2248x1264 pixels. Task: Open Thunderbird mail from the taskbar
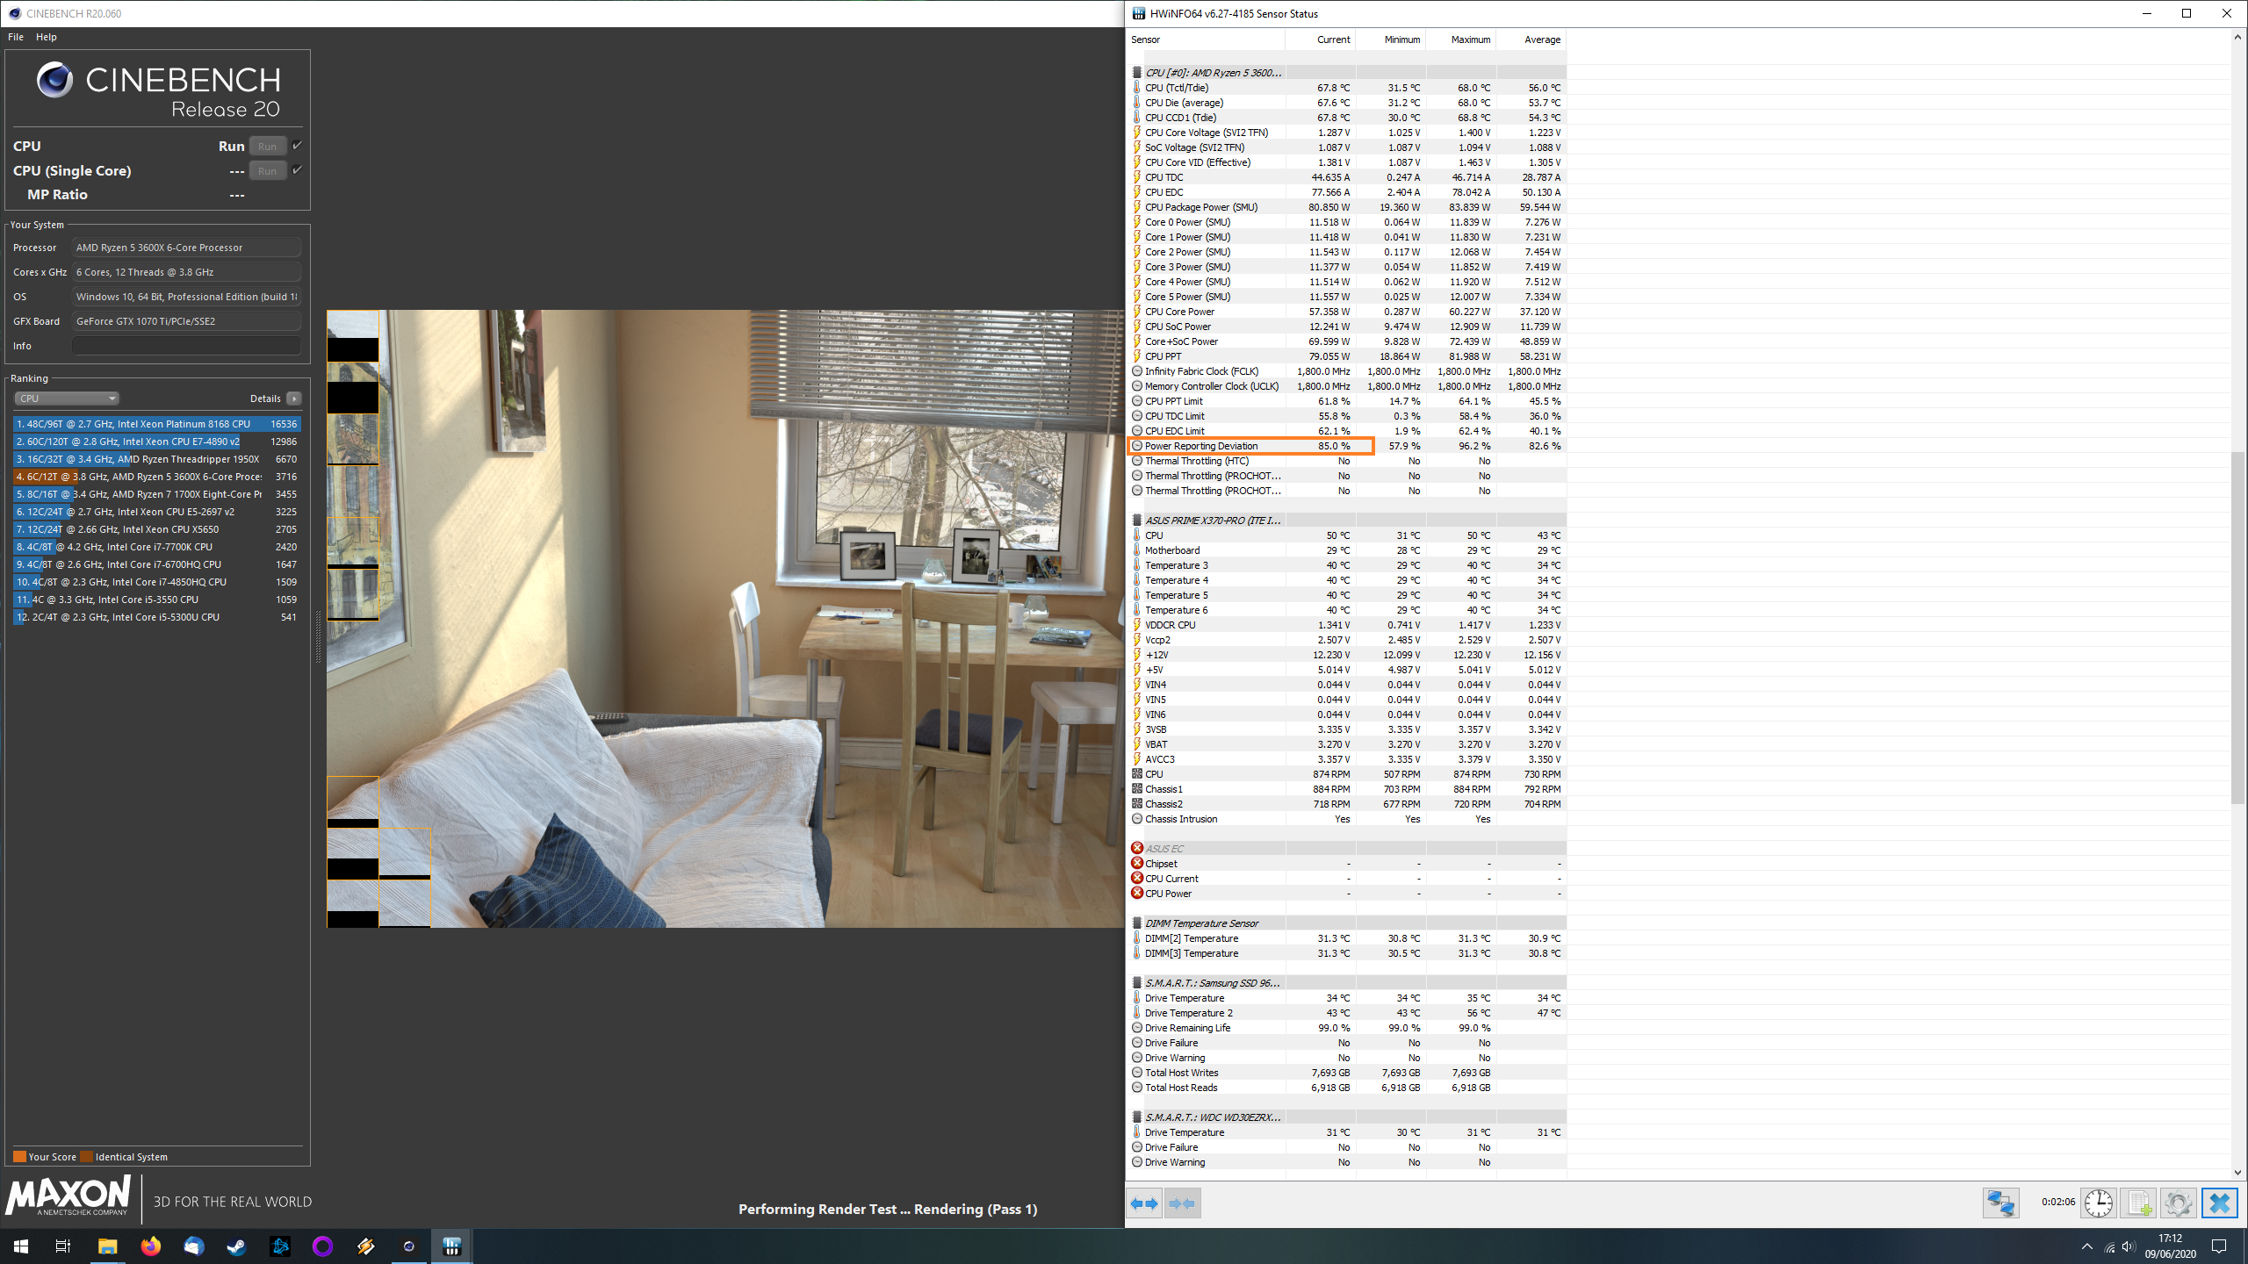[194, 1246]
